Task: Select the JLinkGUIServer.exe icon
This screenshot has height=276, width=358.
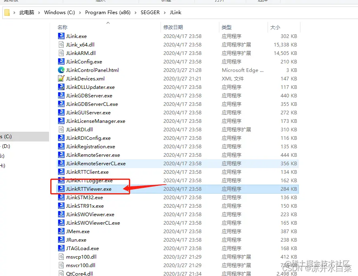Action: click(x=61, y=113)
